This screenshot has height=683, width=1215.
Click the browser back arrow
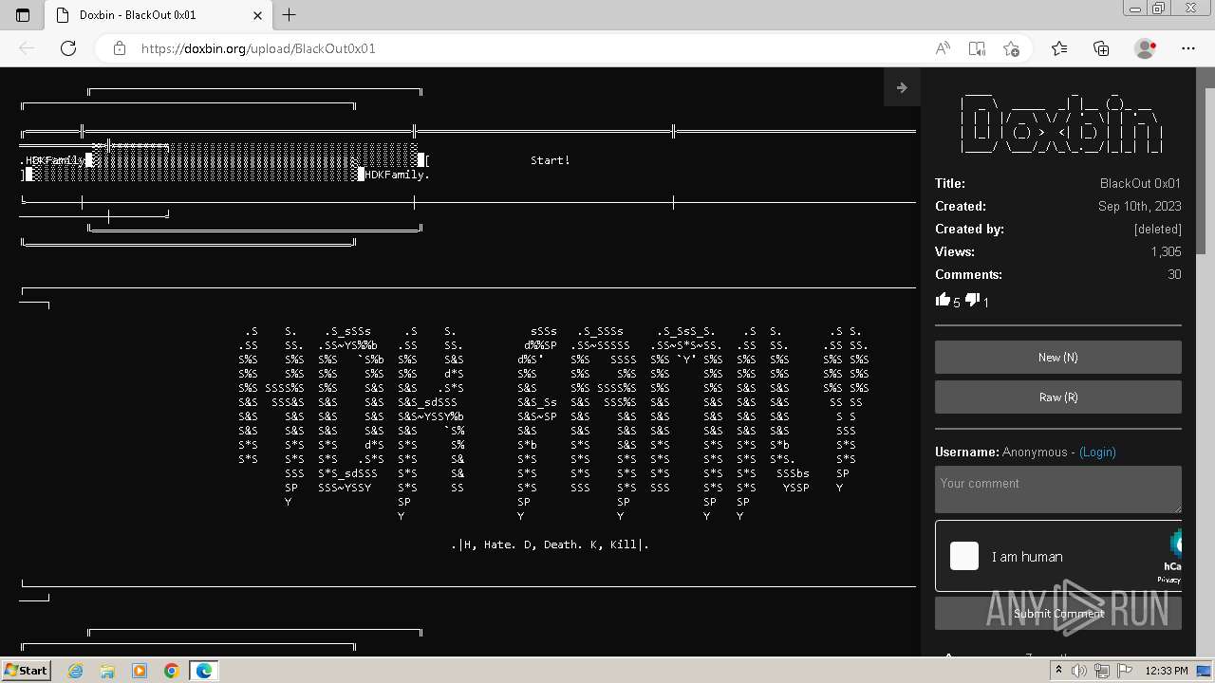pos(27,48)
